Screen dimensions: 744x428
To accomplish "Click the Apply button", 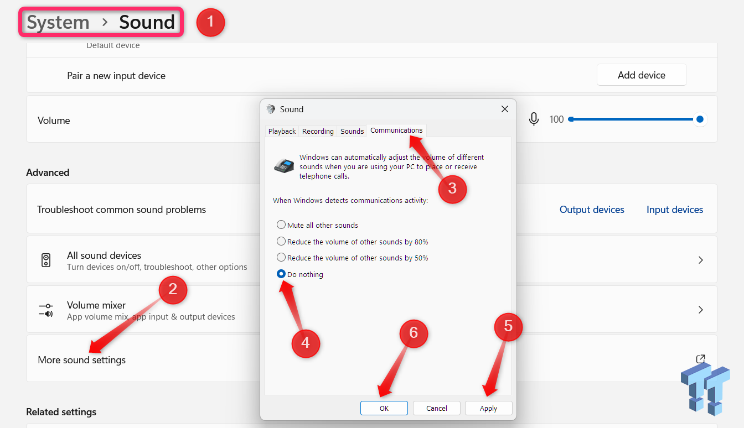I will tap(488, 408).
